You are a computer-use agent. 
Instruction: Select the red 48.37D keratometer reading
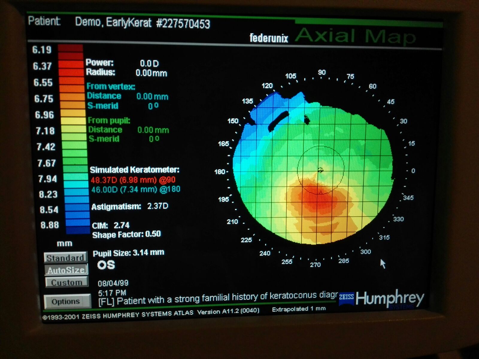133,180
